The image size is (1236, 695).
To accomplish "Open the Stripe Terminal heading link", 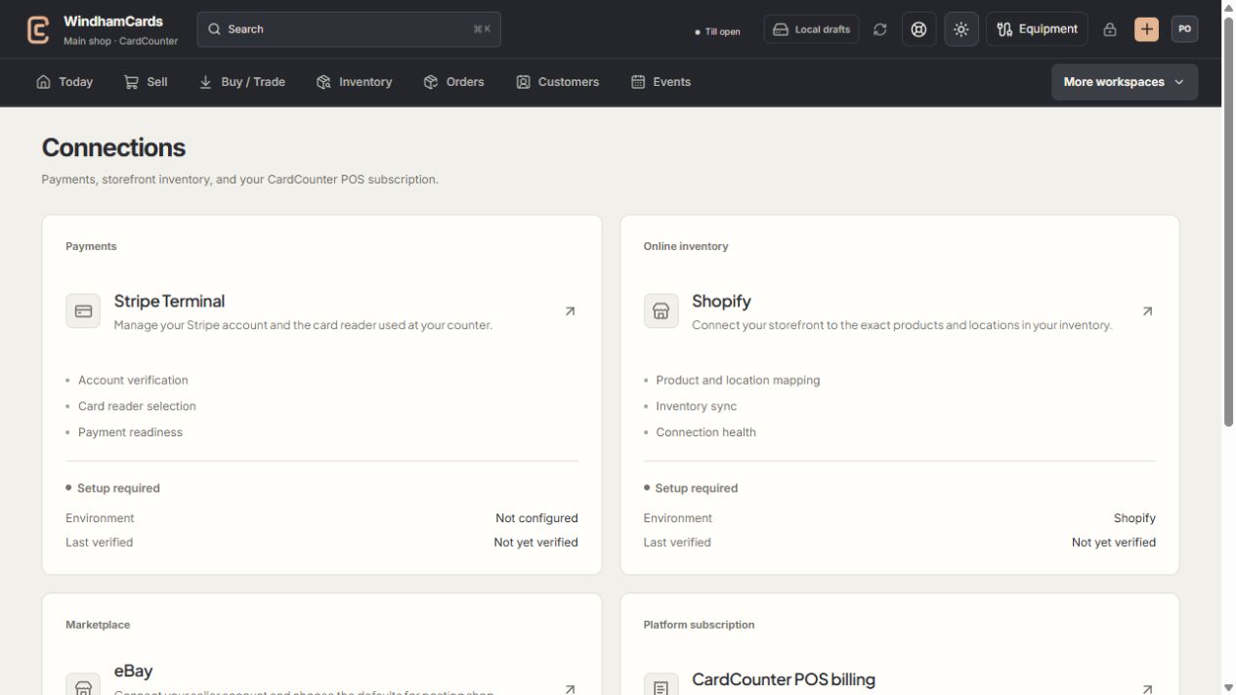I will pyautogui.click(x=169, y=301).
